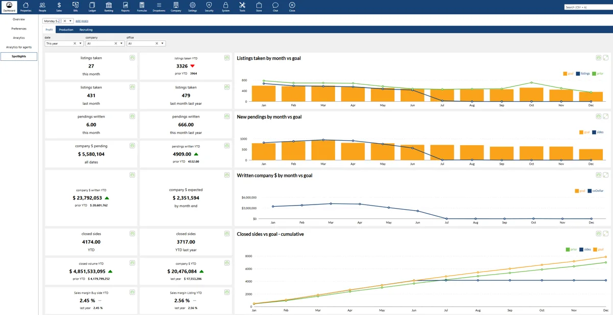Click the Search (Ctrl + k) field
The height and width of the screenshot is (315, 613).
click(x=588, y=7)
